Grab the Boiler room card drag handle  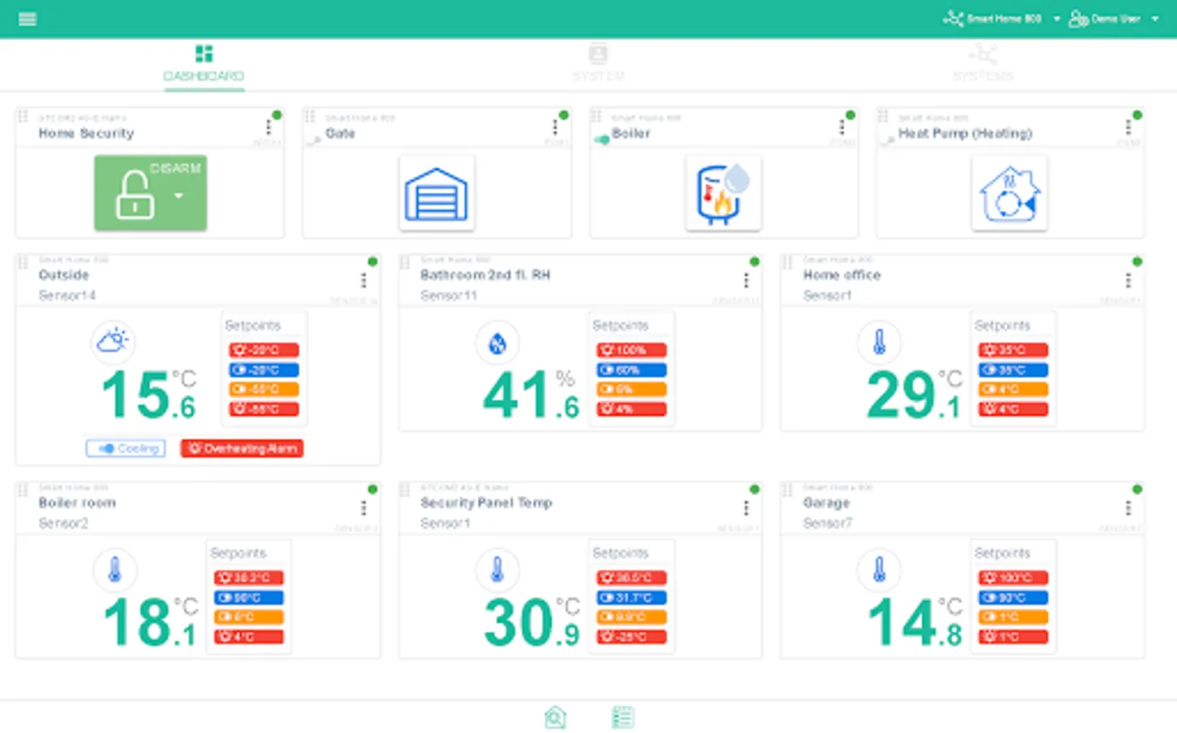pos(23,489)
